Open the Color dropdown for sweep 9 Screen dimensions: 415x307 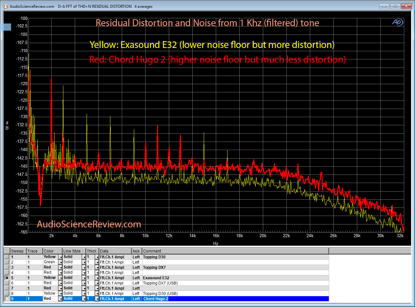coord(60,299)
